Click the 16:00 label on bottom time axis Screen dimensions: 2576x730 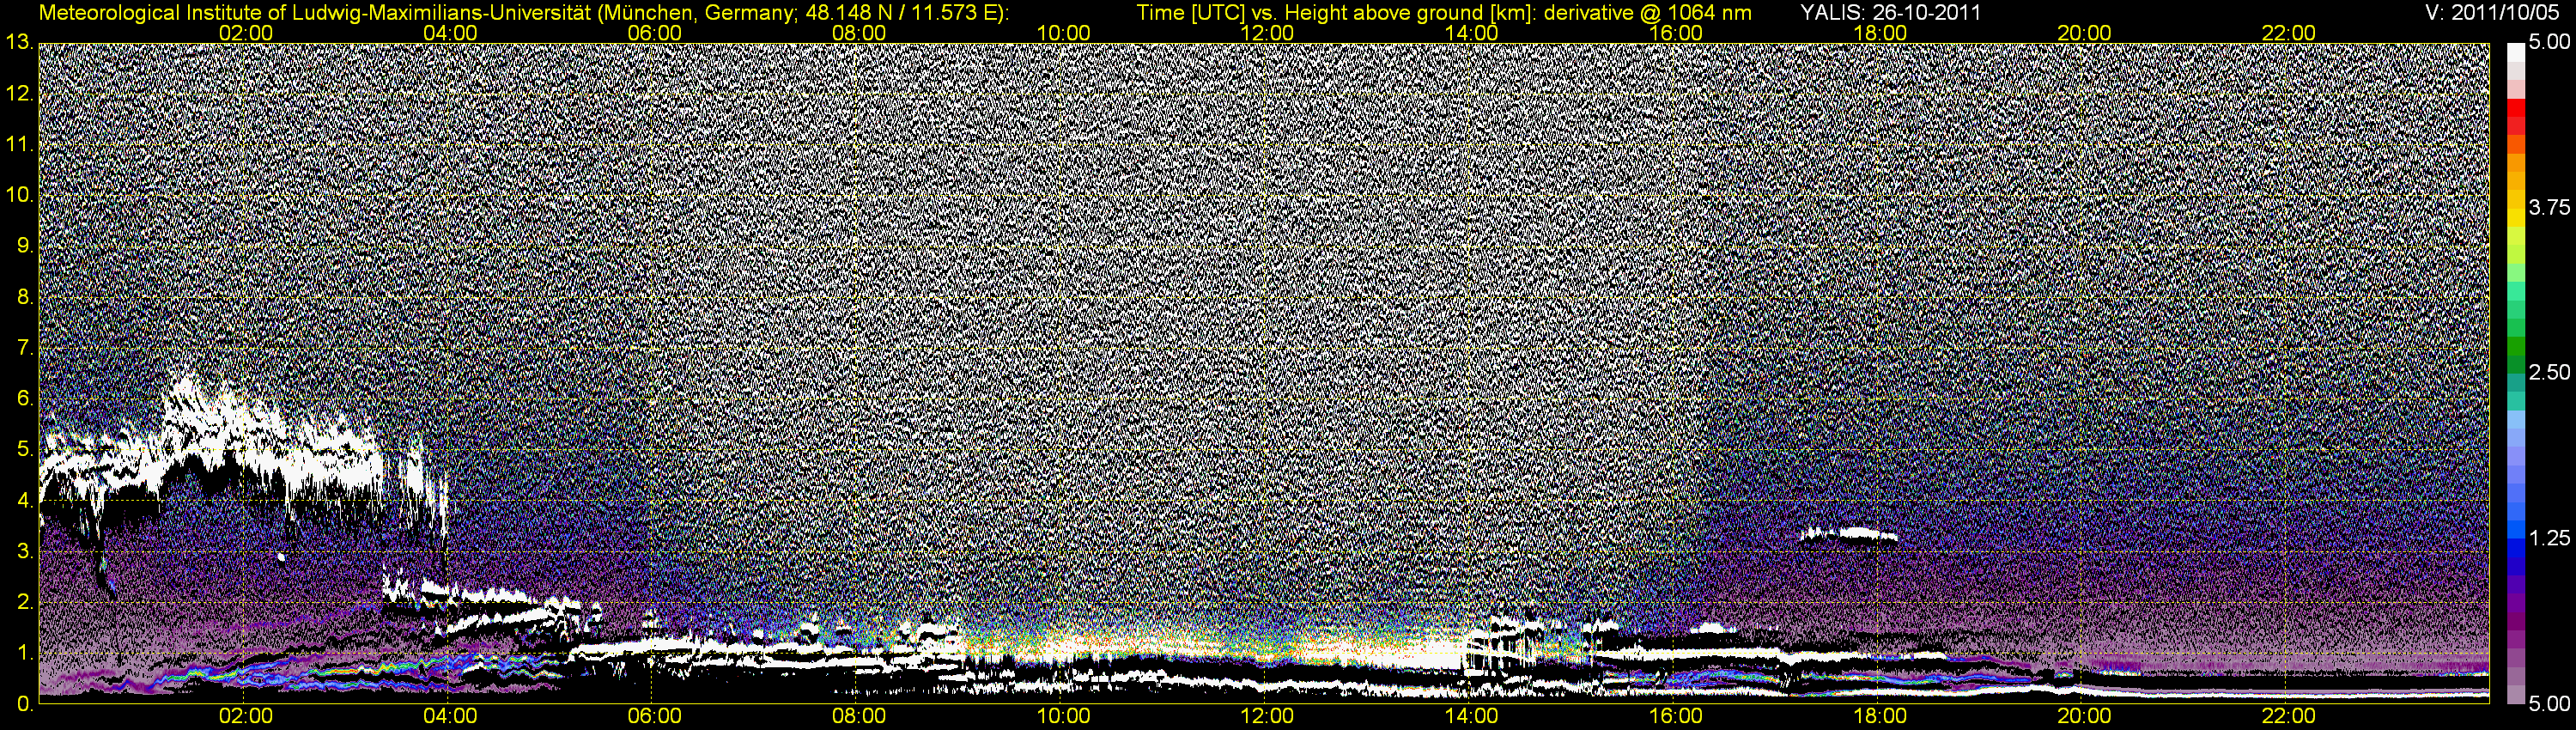pos(1676,717)
